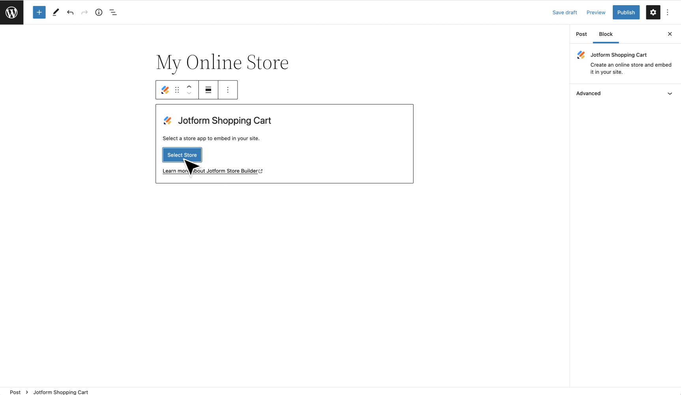This screenshot has width=681, height=395.
Task: Move the block down with the arrow
Action: point(189,93)
